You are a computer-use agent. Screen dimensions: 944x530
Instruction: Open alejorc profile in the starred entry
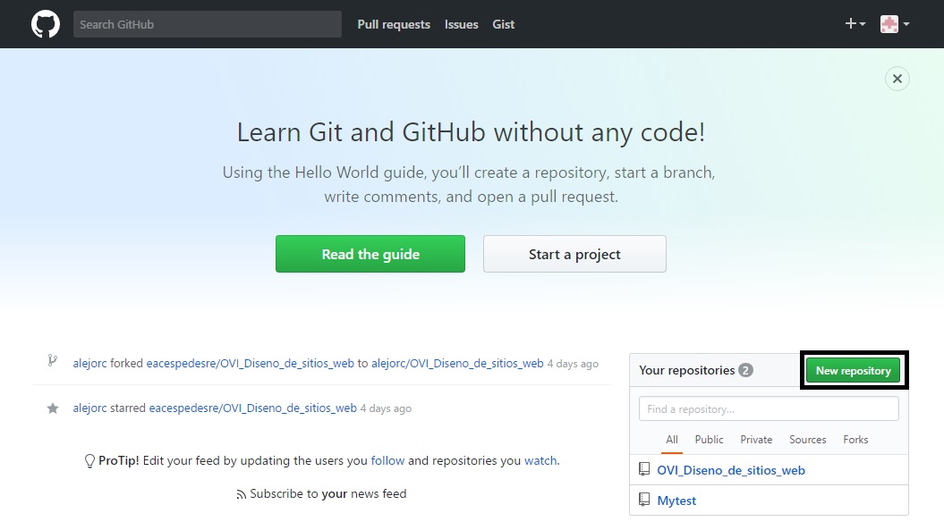tap(89, 408)
